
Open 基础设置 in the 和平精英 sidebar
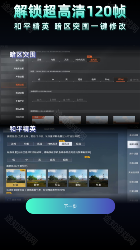134,135
